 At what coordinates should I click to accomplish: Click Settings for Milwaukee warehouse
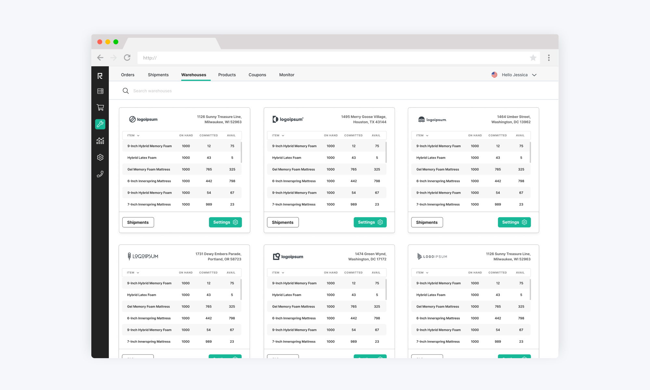click(x=225, y=222)
